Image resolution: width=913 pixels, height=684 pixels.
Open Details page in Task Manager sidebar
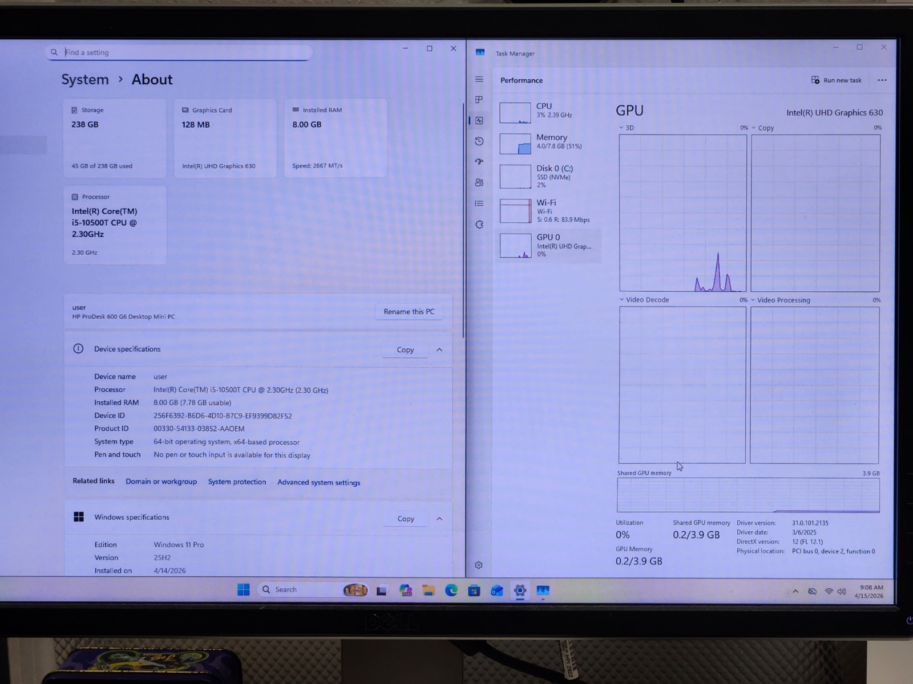[479, 203]
